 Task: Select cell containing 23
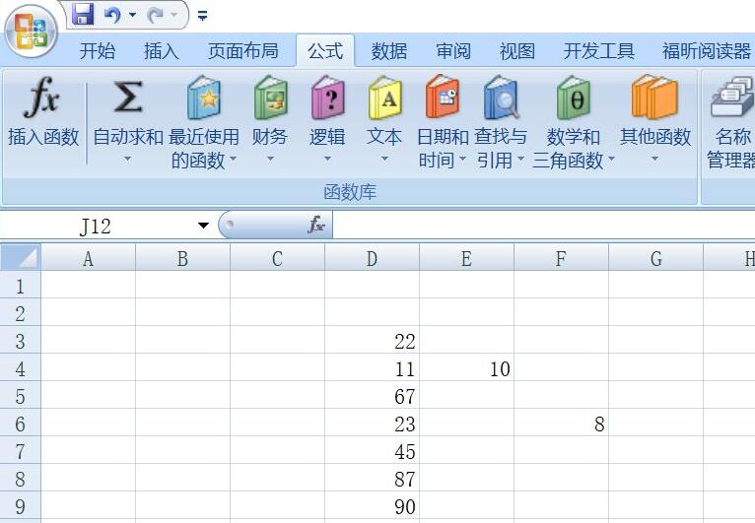[x=373, y=424]
